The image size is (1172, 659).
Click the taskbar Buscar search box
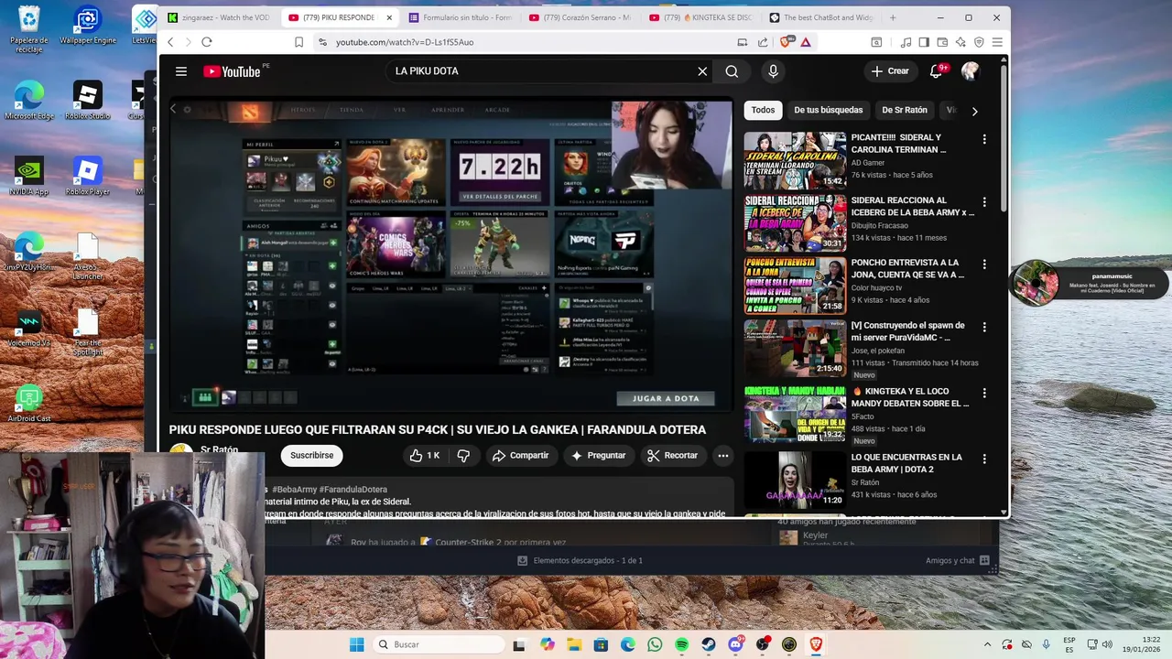pyautogui.click(x=439, y=644)
